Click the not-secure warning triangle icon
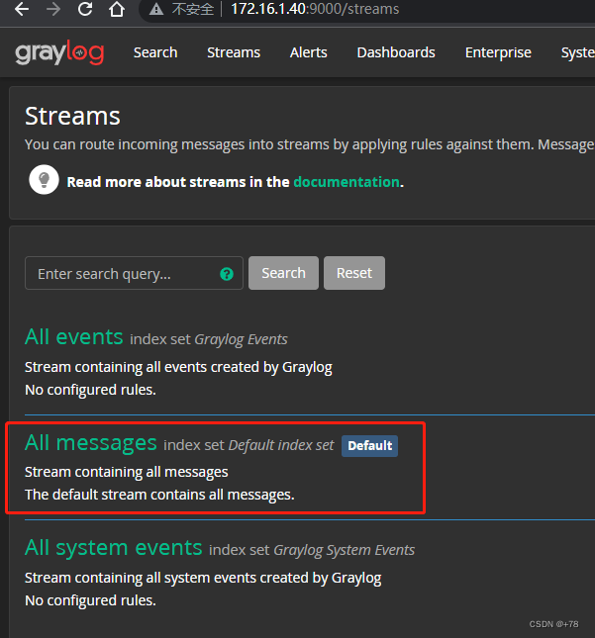 tap(156, 9)
